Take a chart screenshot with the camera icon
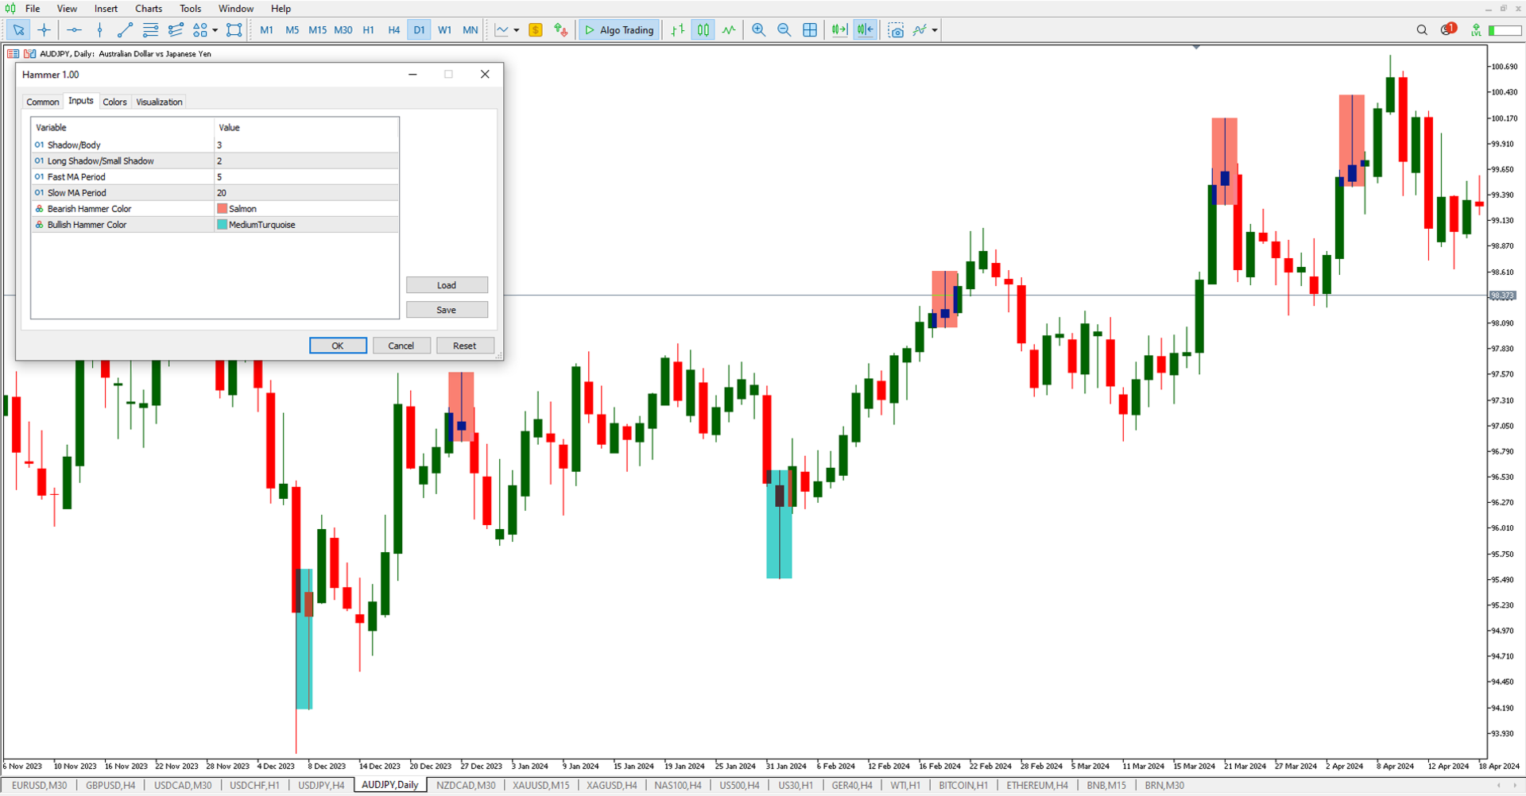The image size is (1526, 796). pos(897,30)
